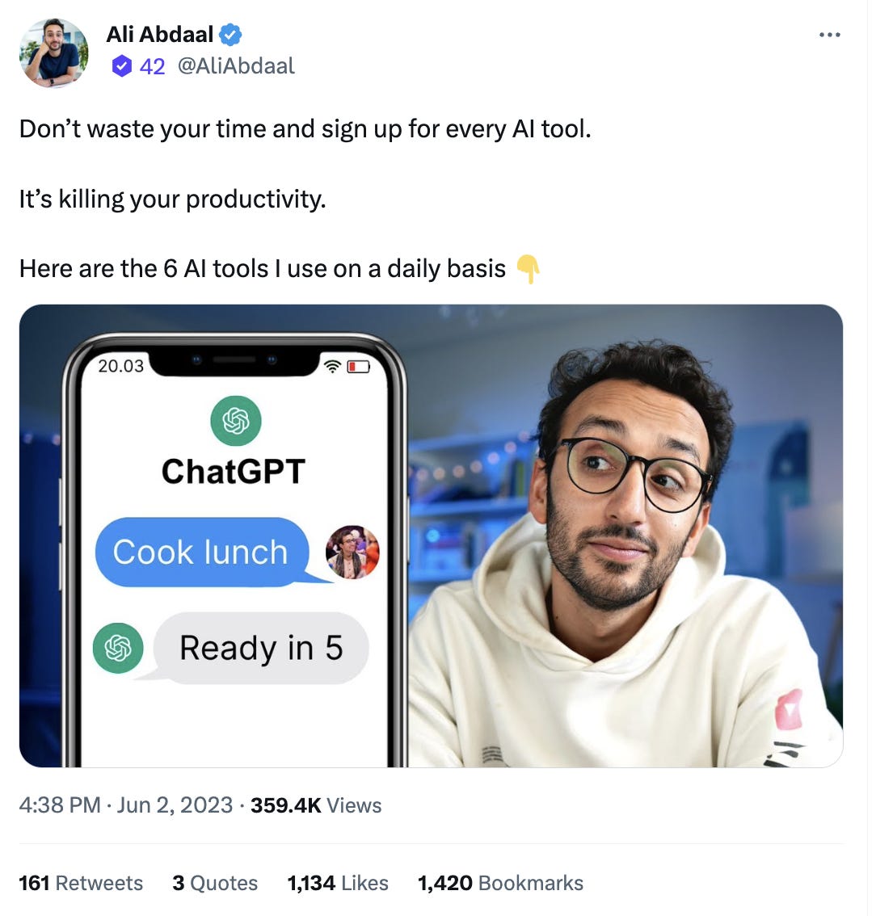Image resolution: width=876 pixels, height=916 pixels.
Task: Open the three-dot more options menu
Action: tap(829, 35)
